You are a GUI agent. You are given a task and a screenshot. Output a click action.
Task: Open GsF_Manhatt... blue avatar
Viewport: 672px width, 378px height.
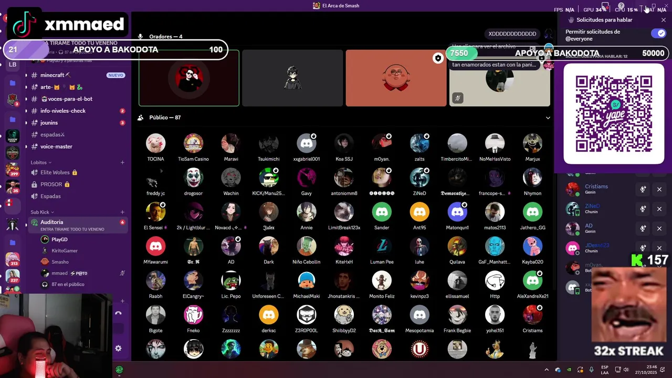(495, 246)
